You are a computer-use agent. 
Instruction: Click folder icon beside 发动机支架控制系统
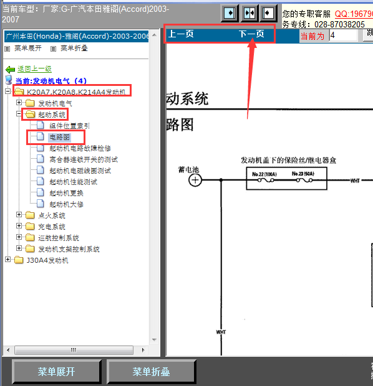click(30, 248)
